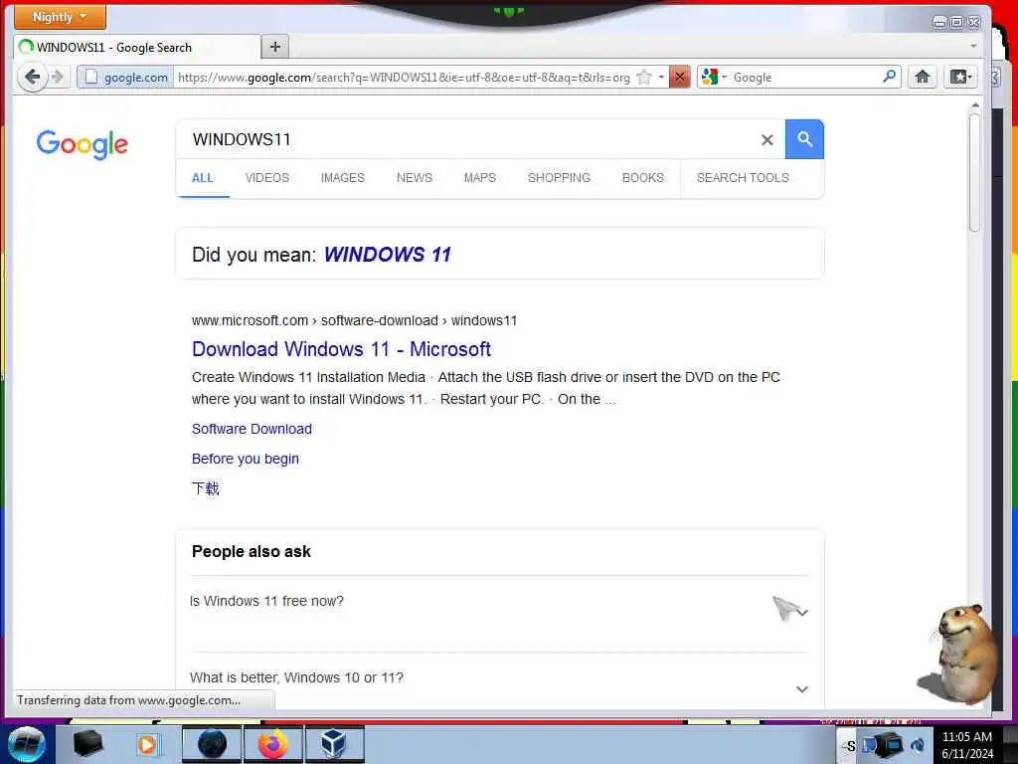This screenshot has width=1018, height=764.
Task: Open the bookmarks menu button
Action: click(960, 78)
